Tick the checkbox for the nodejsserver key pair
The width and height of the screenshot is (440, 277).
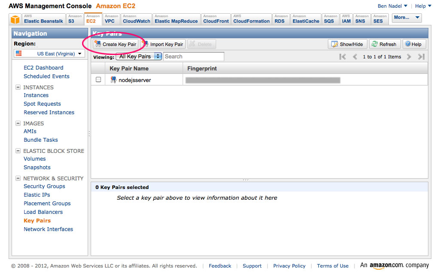pos(98,79)
